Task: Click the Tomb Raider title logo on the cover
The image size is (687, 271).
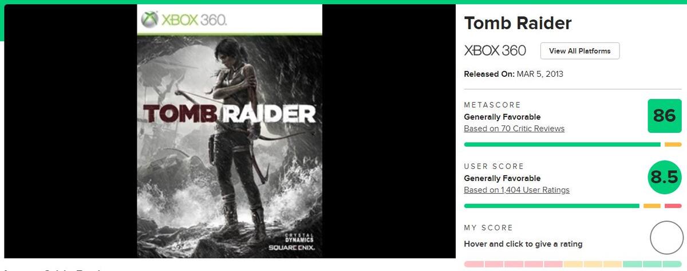Action: point(229,115)
